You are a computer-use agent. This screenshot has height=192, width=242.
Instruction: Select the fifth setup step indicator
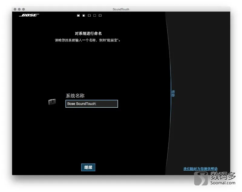100,15
